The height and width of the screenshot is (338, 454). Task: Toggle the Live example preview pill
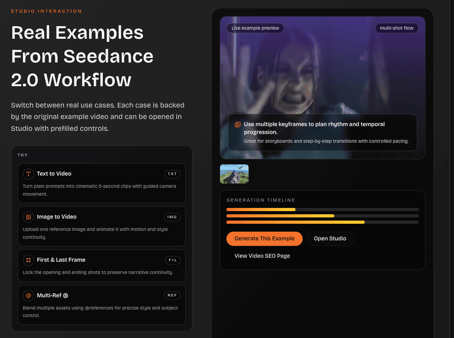tap(255, 28)
